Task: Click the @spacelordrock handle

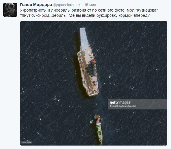Action: coord(67,5)
